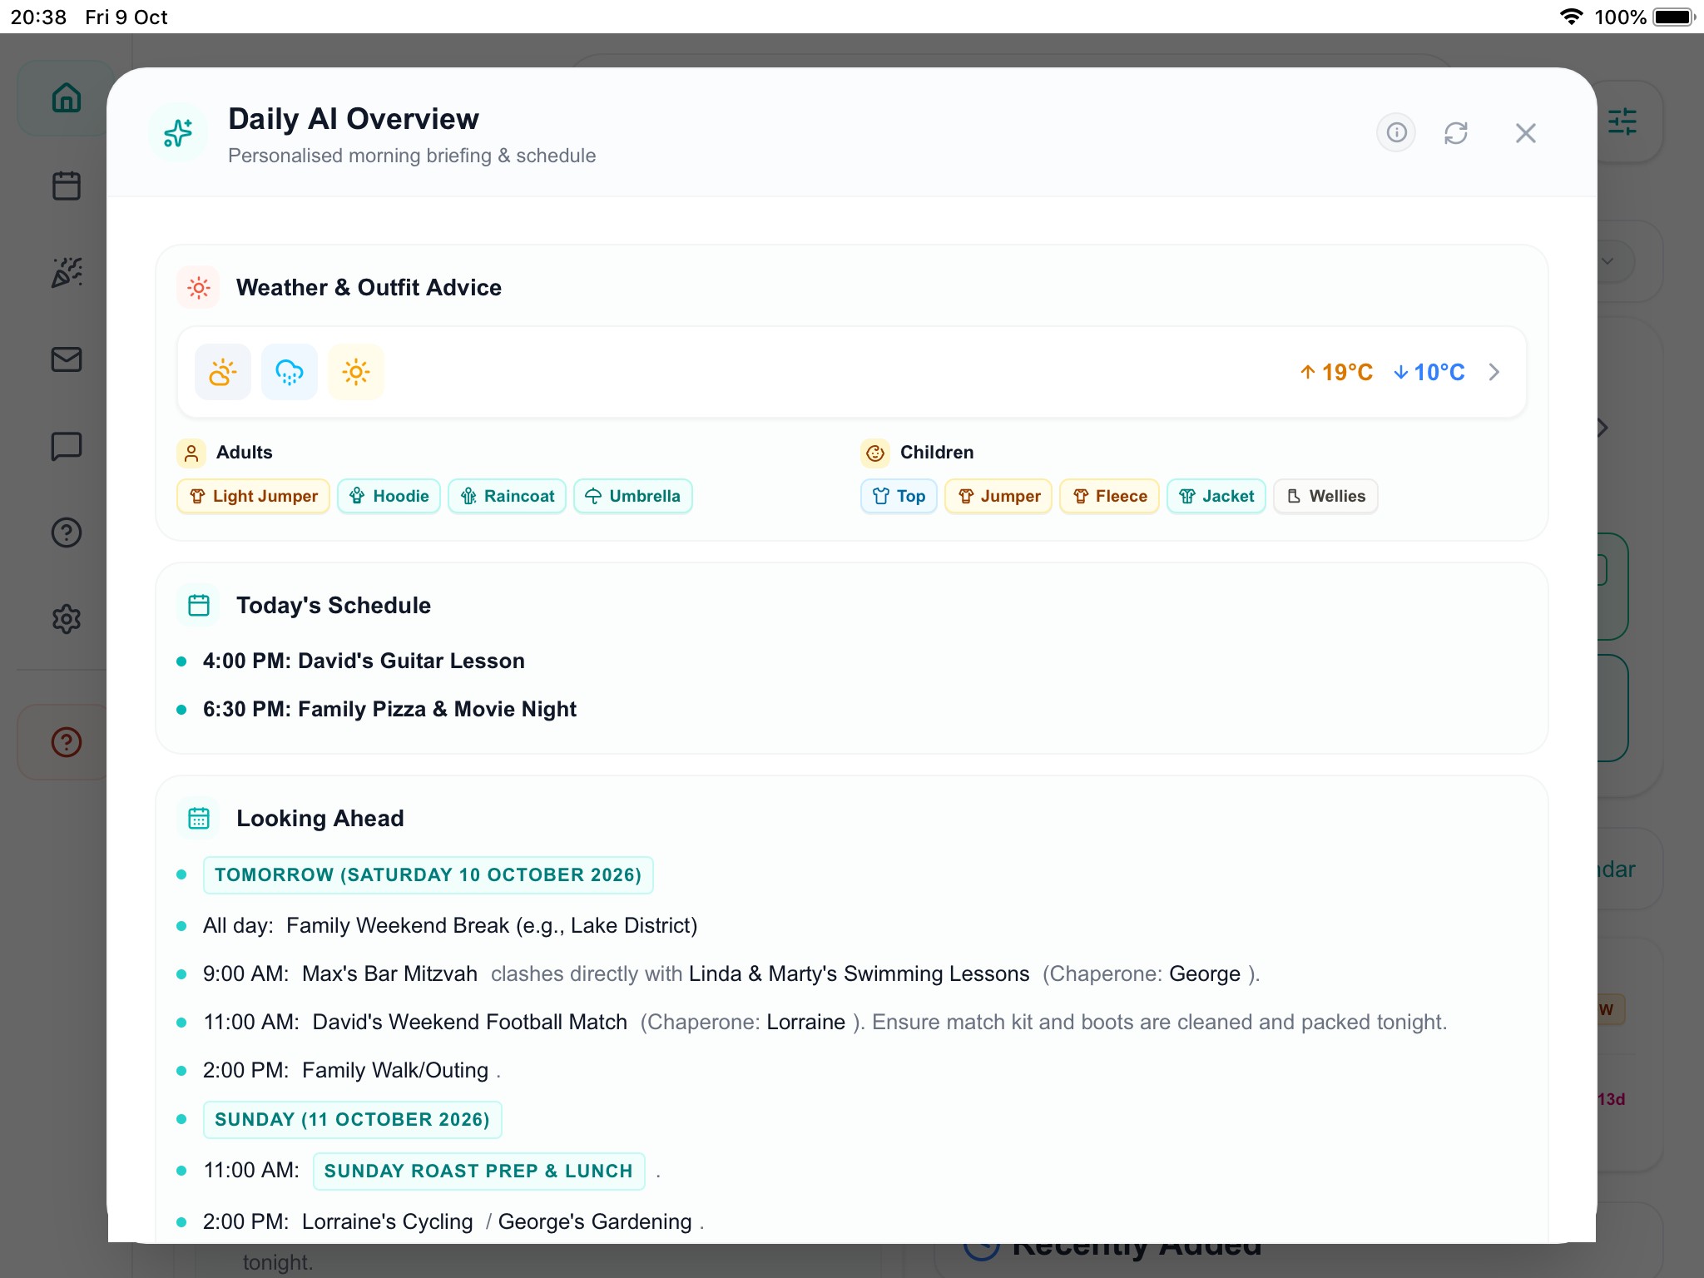Click the 19°C high temperature
1704x1278 pixels.
(x=1337, y=372)
